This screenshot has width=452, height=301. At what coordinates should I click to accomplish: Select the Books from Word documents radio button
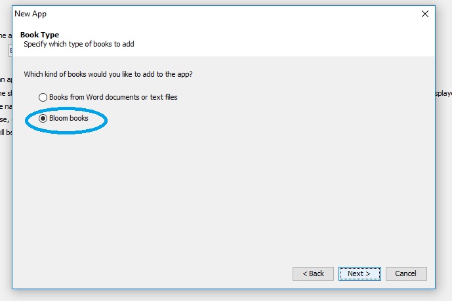[x=43, y=97]
